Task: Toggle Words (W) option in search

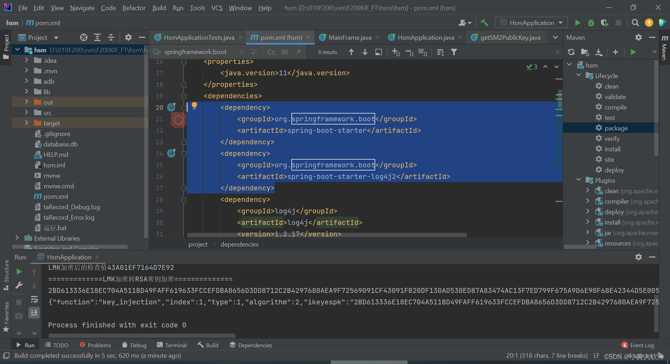Action: 285,52
